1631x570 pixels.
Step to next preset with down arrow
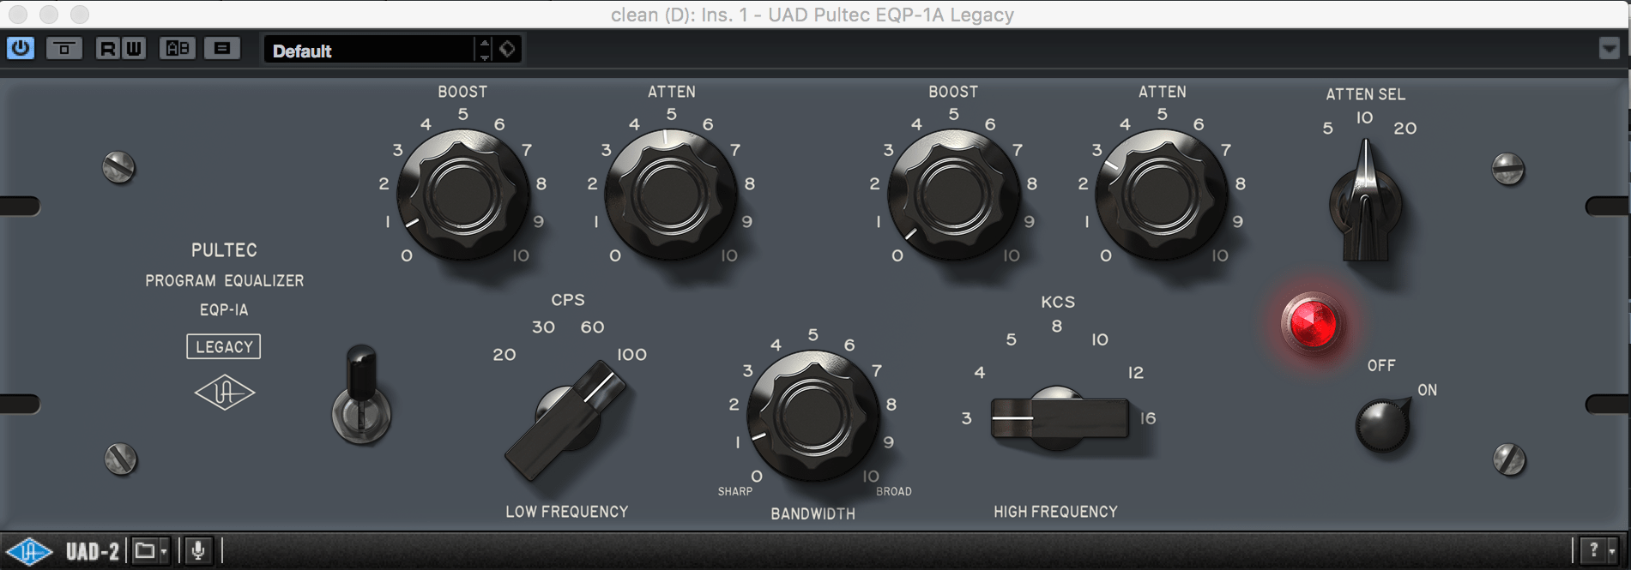[x=485, y=57]
